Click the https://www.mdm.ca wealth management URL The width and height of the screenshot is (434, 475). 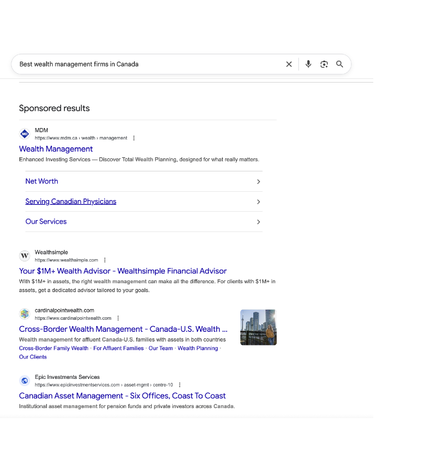[x=81, y=138]
